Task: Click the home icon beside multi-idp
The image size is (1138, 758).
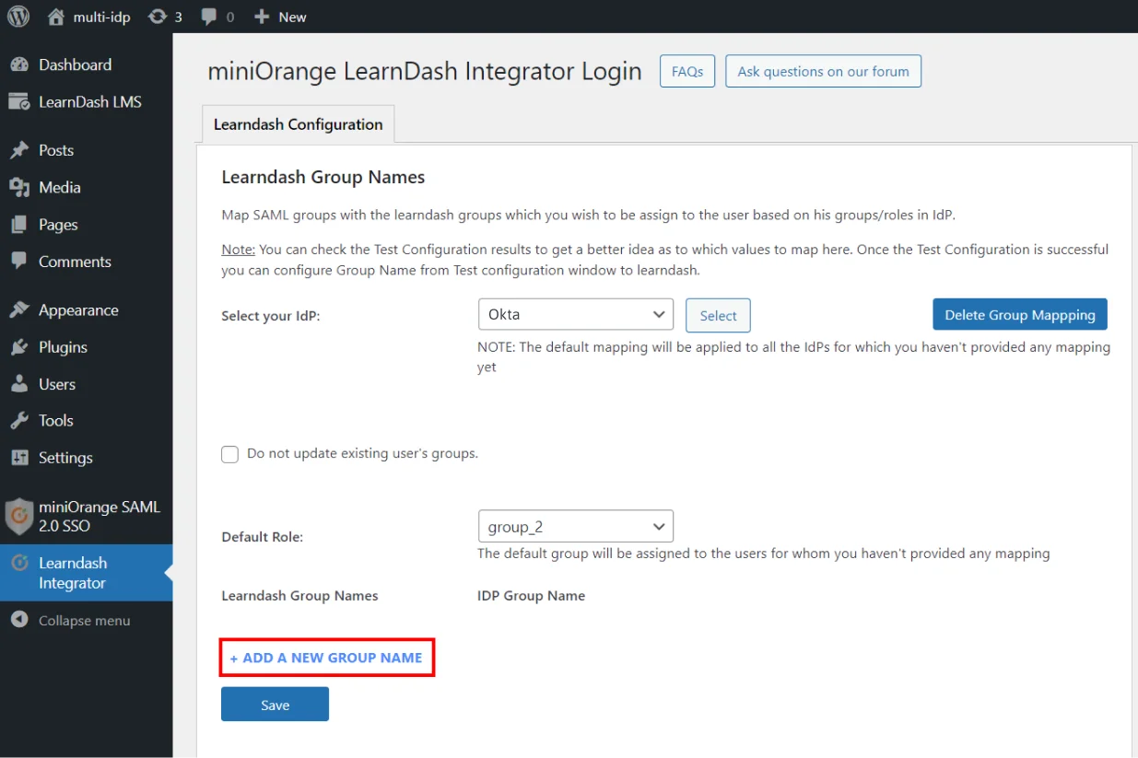Action: [x=56, y=17]
